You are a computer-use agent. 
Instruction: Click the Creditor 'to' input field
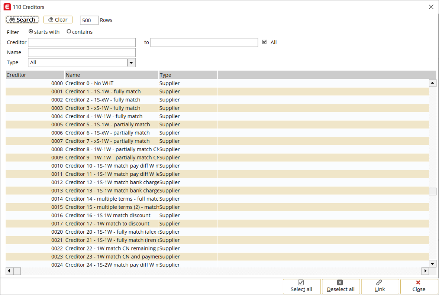(x=204, y=42)
